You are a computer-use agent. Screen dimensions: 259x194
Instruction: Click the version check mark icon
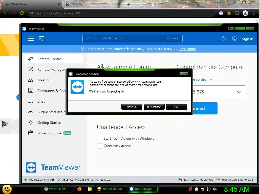pos(218,180)
